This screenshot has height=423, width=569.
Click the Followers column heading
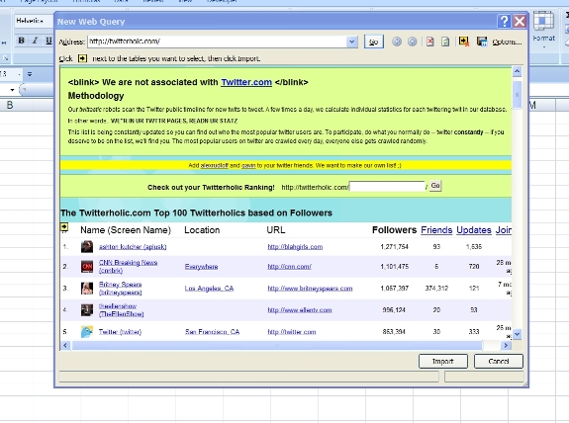click(x=394, y=230)
